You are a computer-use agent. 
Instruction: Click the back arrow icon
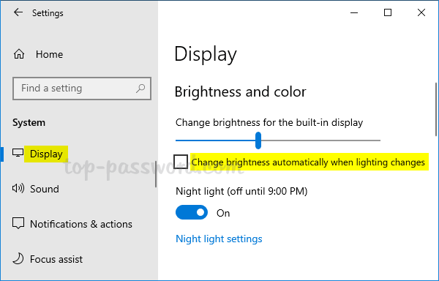[18, 12]
